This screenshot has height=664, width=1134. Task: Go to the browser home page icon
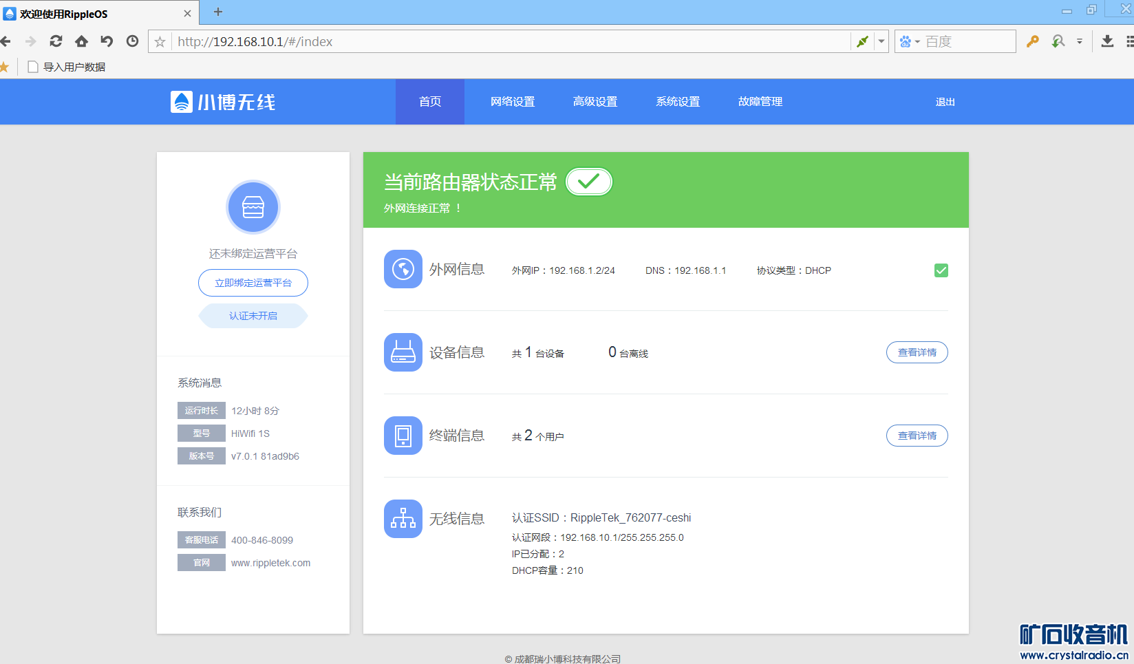[81, 41]
